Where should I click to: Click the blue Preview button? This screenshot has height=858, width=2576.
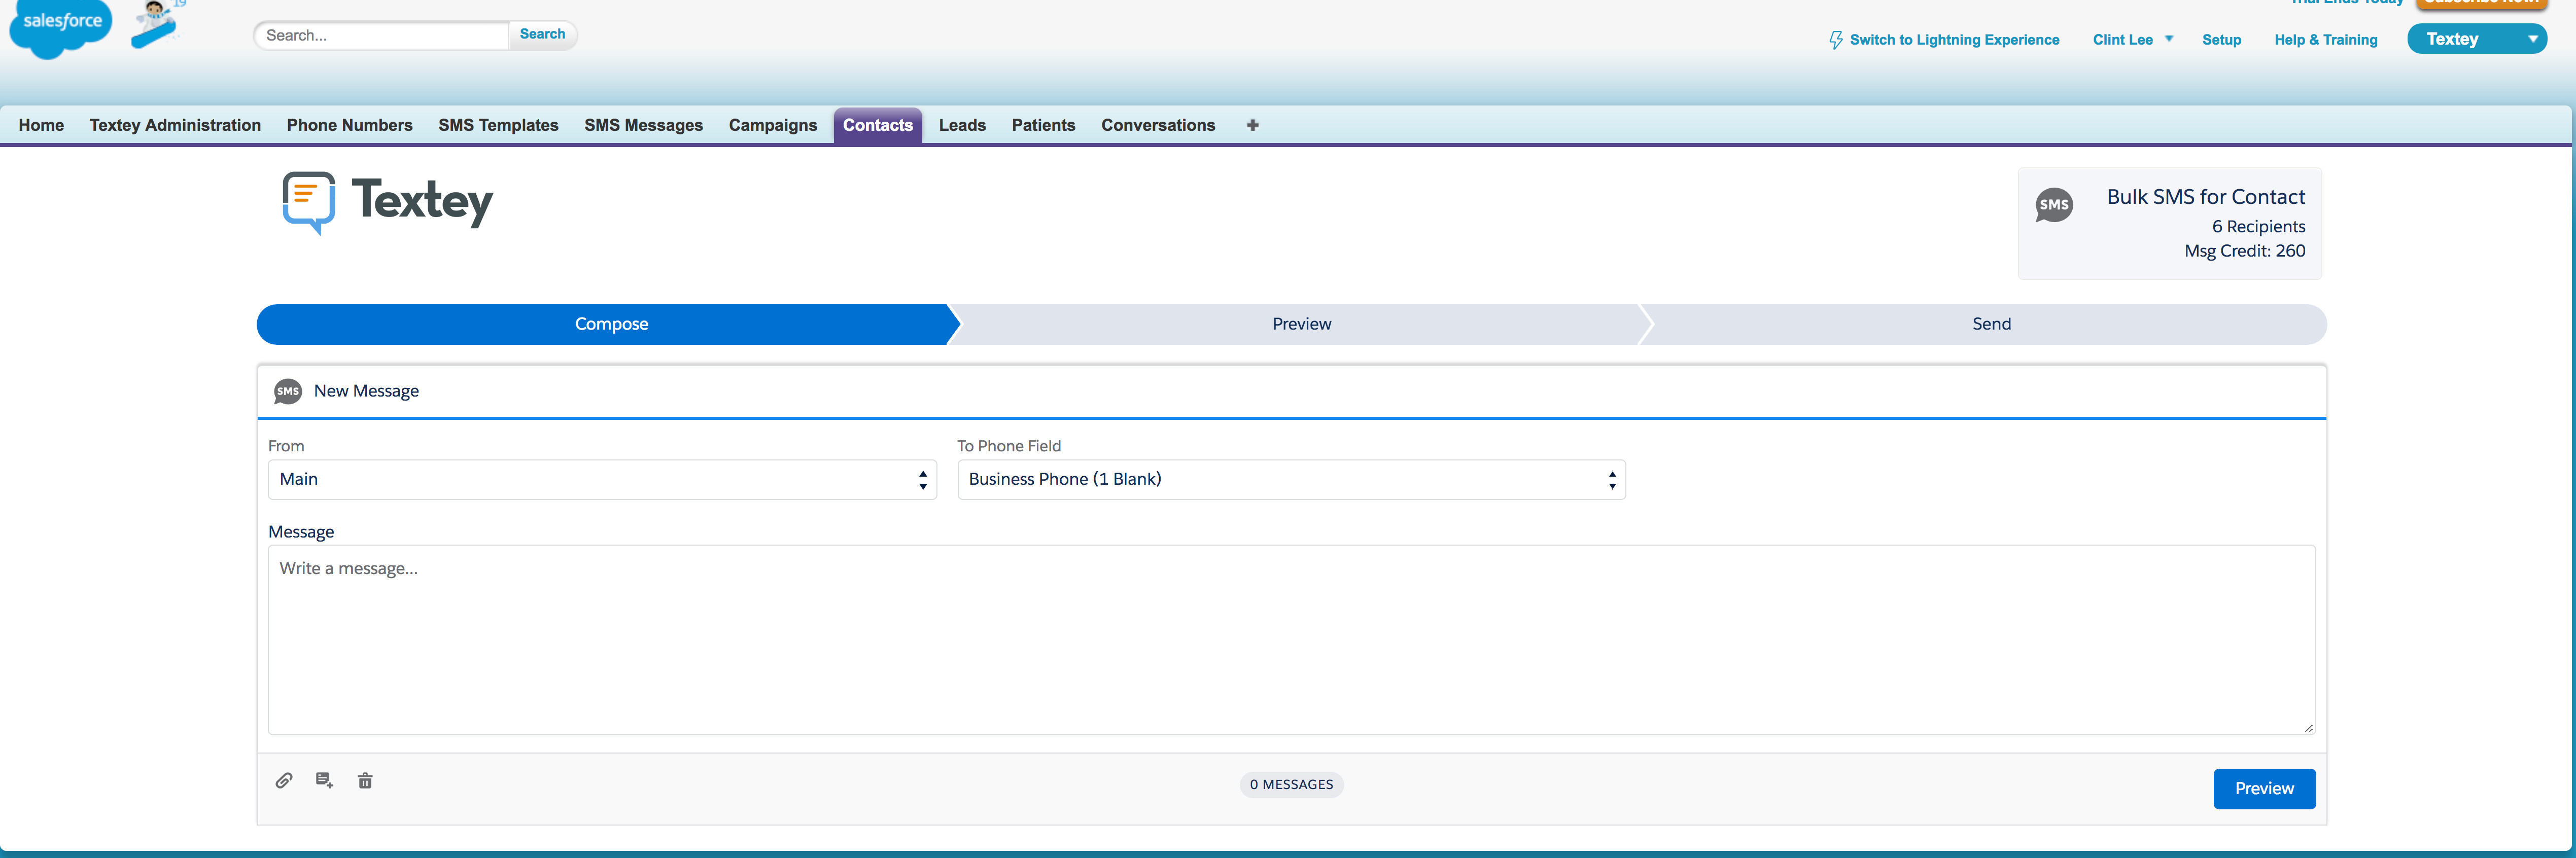point(2264,789)
